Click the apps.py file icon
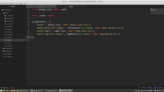Screen dimensions: 164x92 pos(5,29)
